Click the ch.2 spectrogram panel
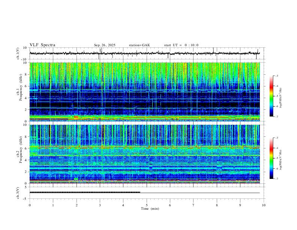This screenshot has width=297, height=230. click(145, 154)
